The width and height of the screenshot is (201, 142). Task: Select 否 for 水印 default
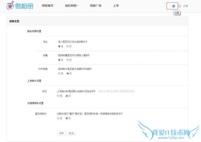[x=67, y=96]
